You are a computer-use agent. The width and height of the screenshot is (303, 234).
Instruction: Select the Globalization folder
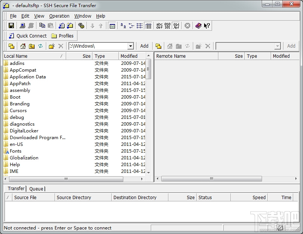point(24,157)
